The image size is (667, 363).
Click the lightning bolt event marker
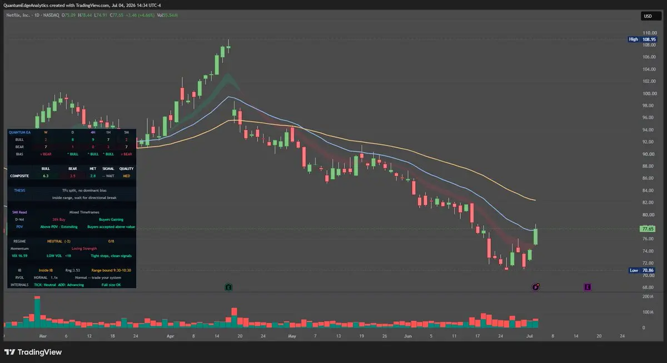[536, 287]
